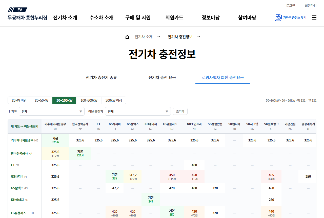Click SK렌터카 SR column header
The image size is (324, 218).
pos(234,126)
